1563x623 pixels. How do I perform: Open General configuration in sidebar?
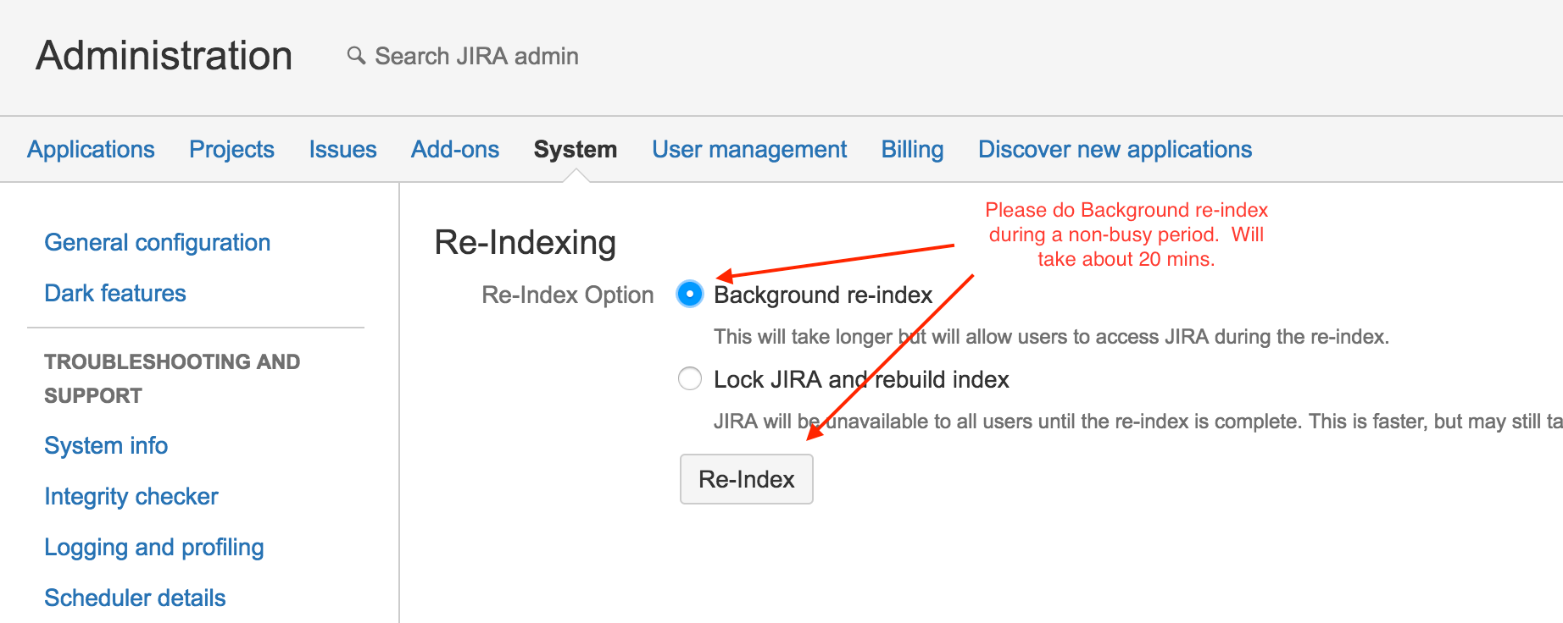tap(158, 242)
